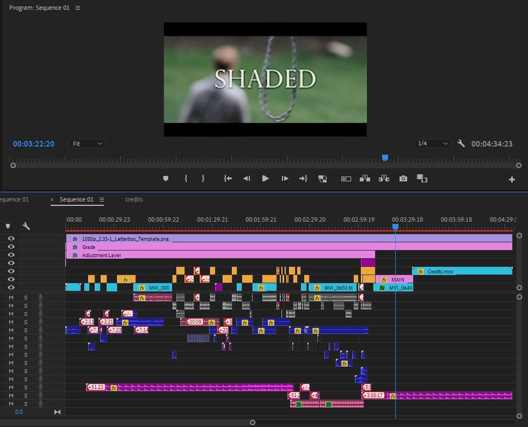528x427 pixels.
Task: Click the Program monitor zoom bar left handle
Action: pos(13,166)
